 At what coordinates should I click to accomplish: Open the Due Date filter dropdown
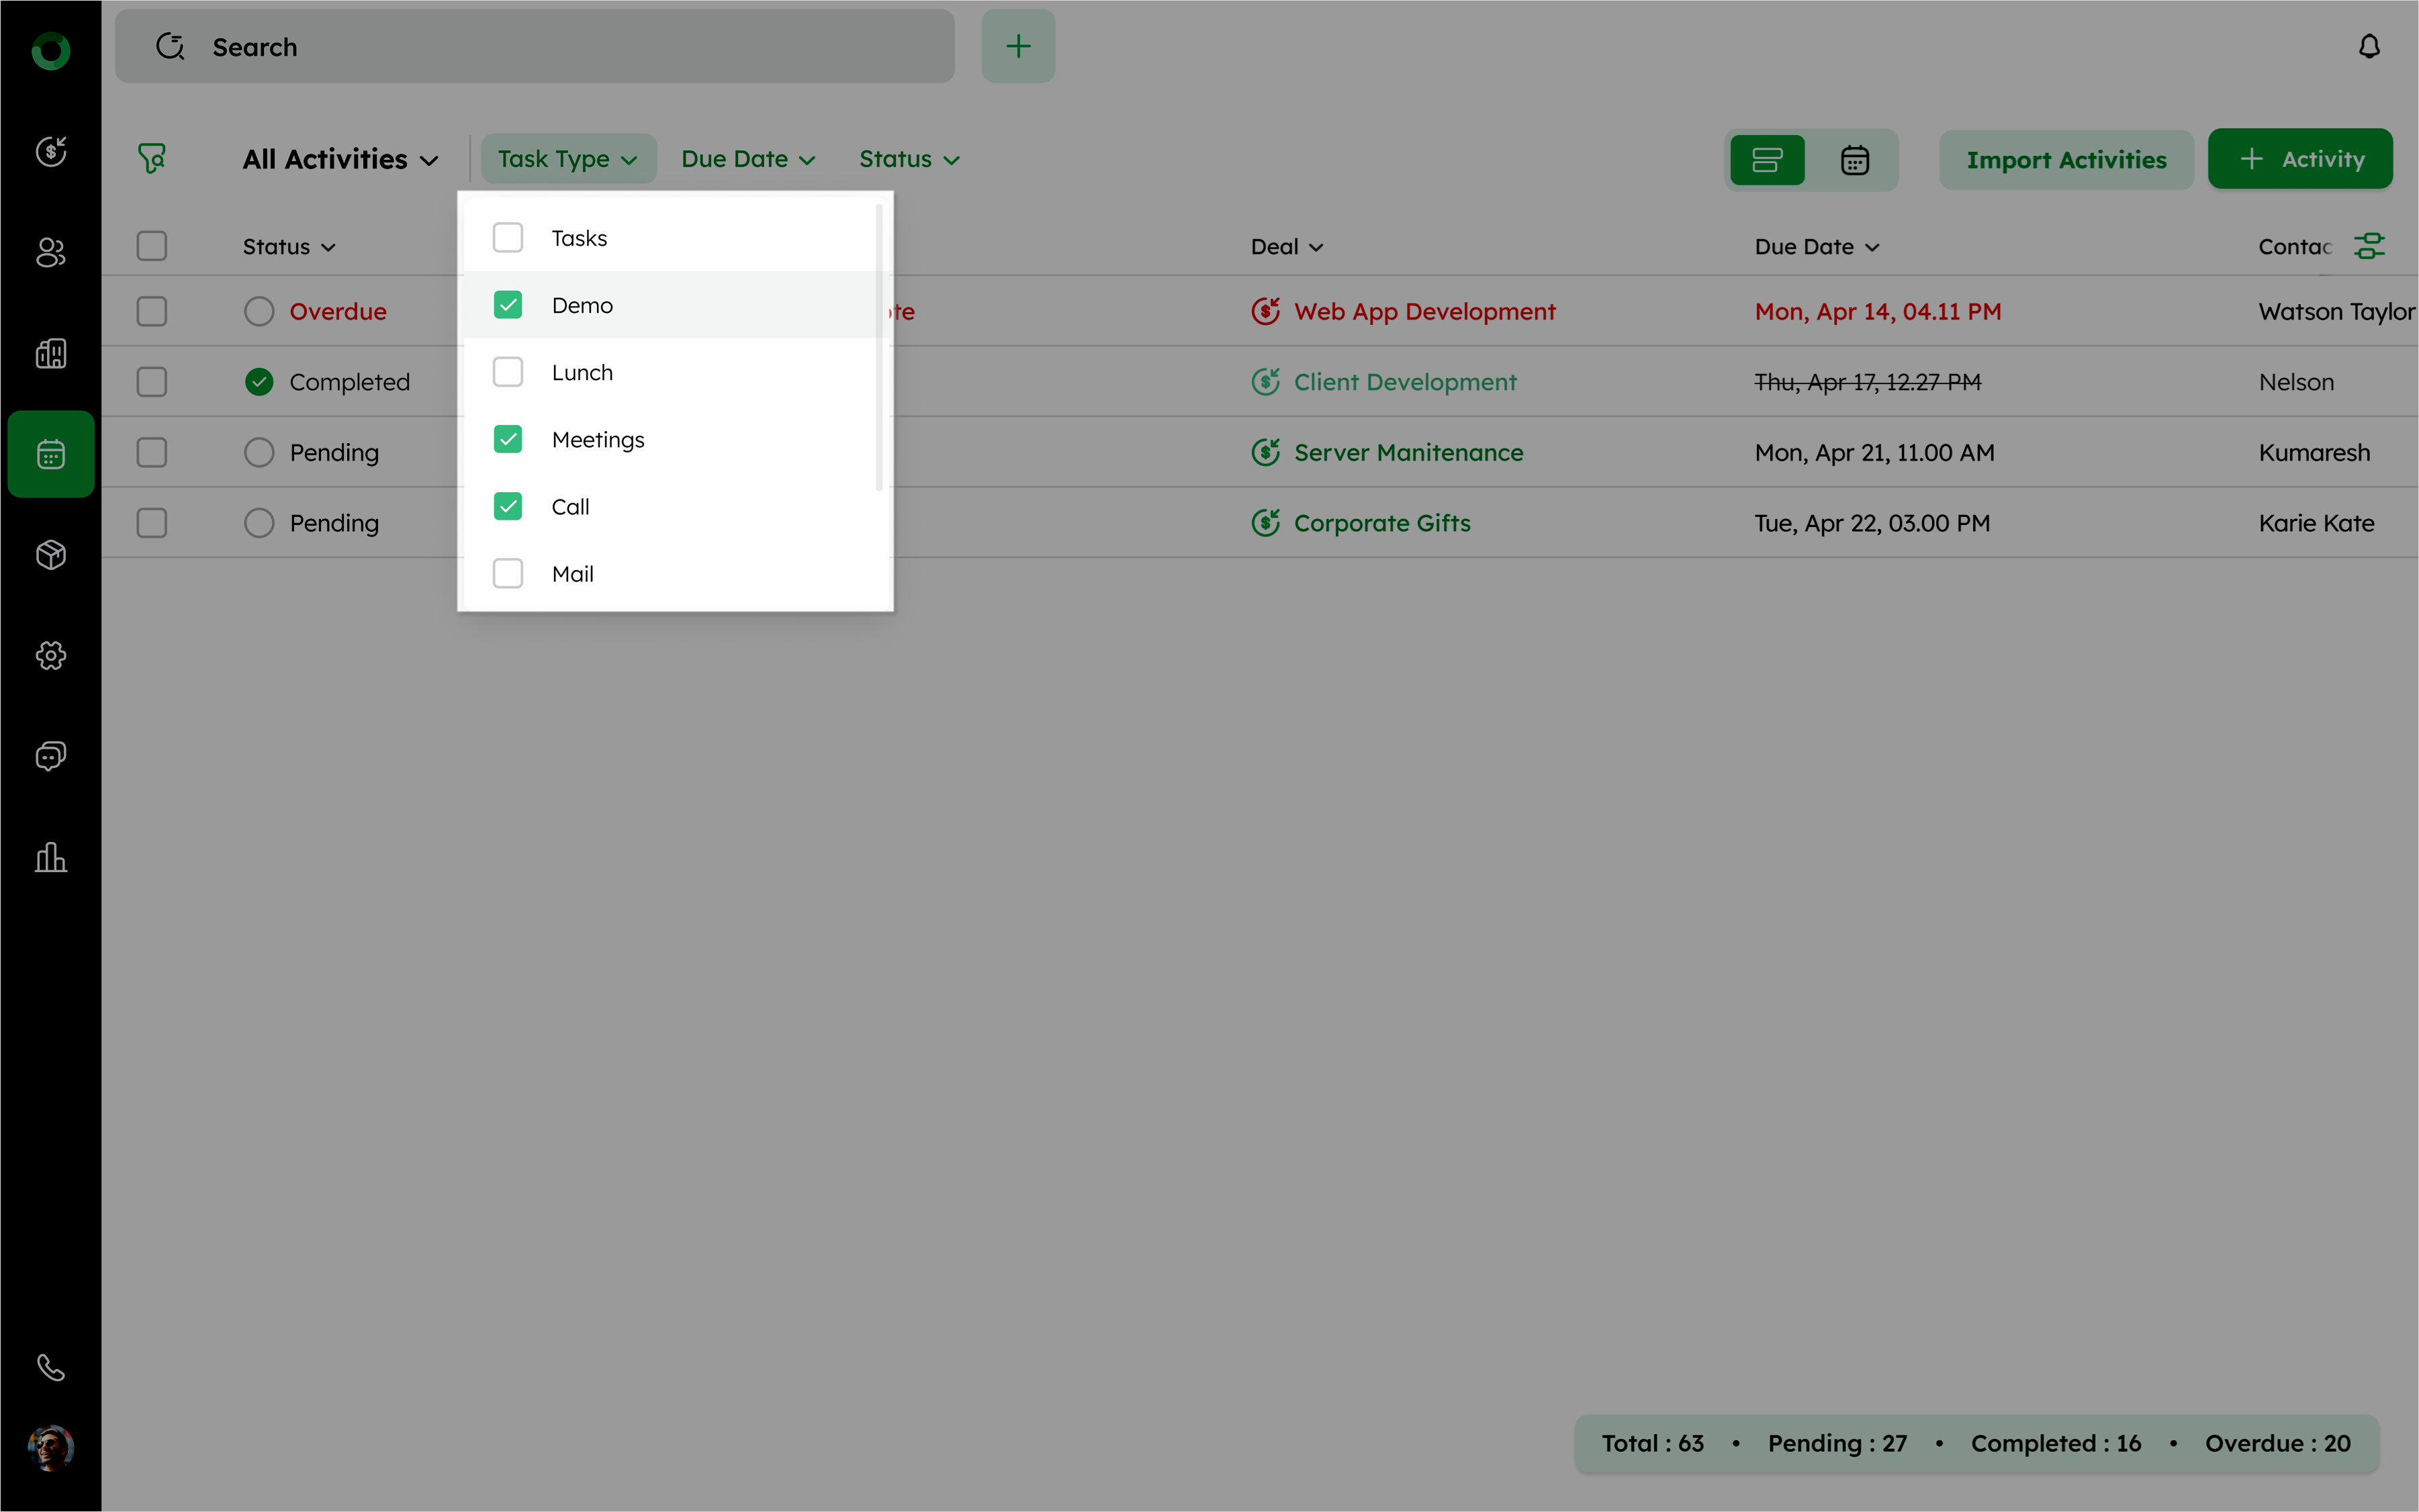click(x=748, y=160)
